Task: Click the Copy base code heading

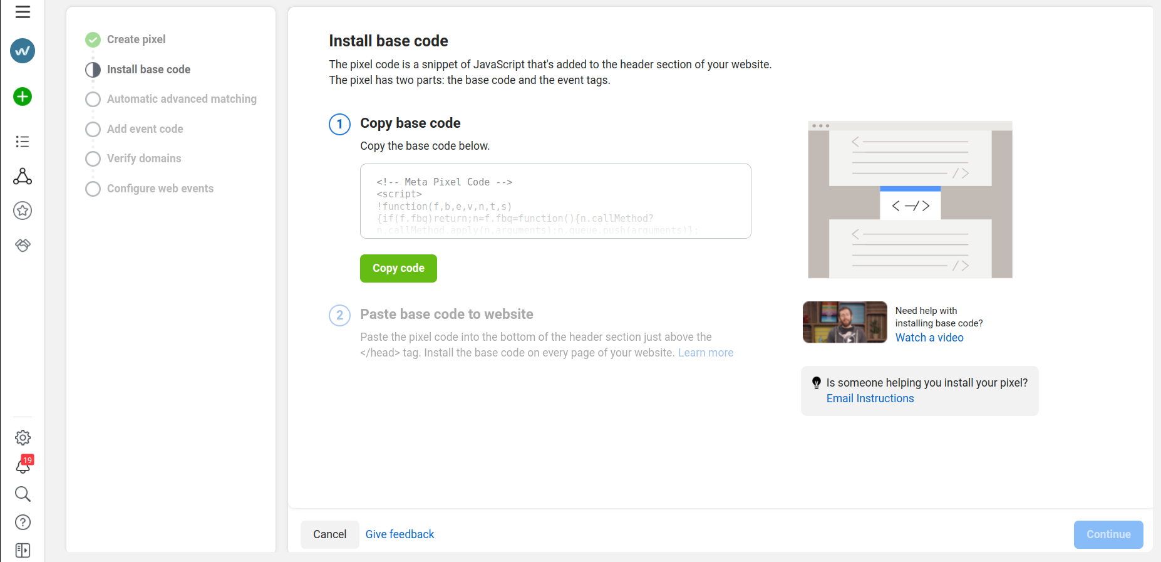Action: click(410, 123)
